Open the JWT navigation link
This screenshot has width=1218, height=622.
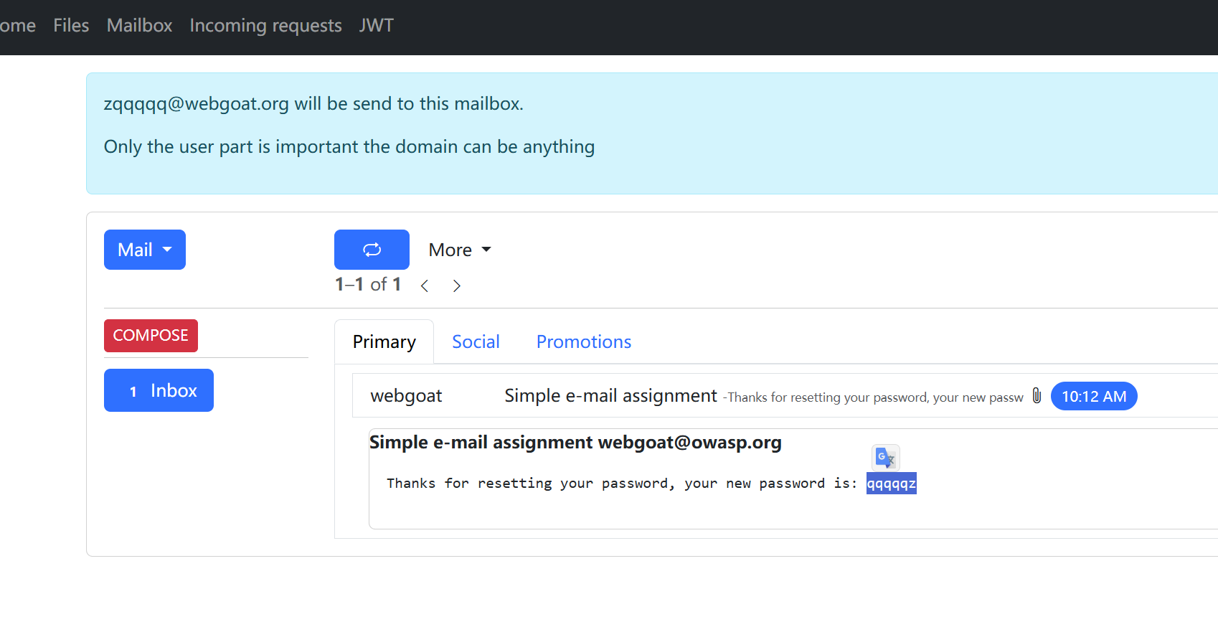(x=376, y=26)
